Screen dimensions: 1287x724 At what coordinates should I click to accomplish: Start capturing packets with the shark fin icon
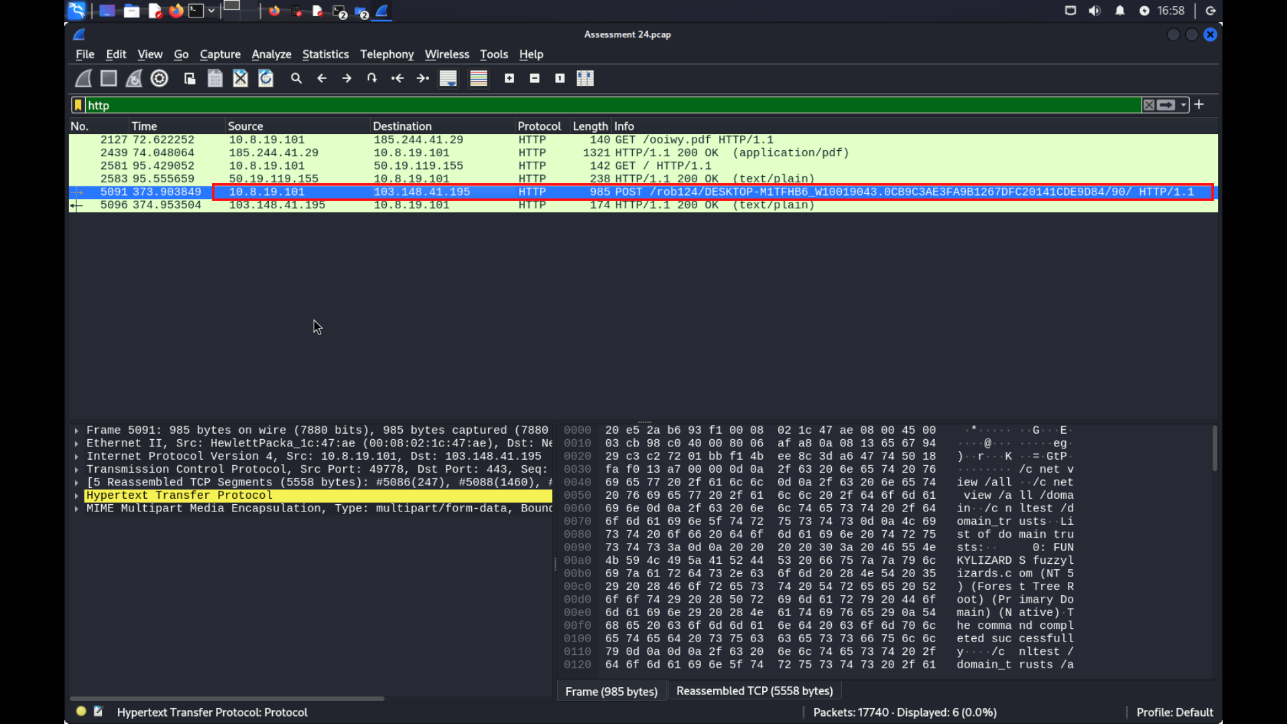coord(83,78)
